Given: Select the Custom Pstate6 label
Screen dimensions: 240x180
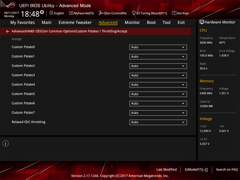Looking at the screenshot, I should 23,103.
